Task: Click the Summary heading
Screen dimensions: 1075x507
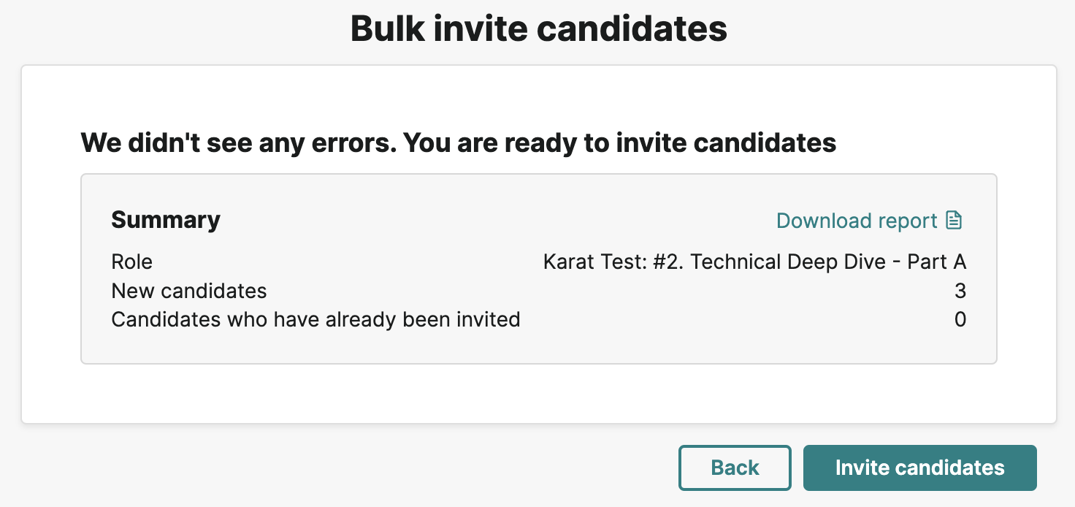Action: 166,220
